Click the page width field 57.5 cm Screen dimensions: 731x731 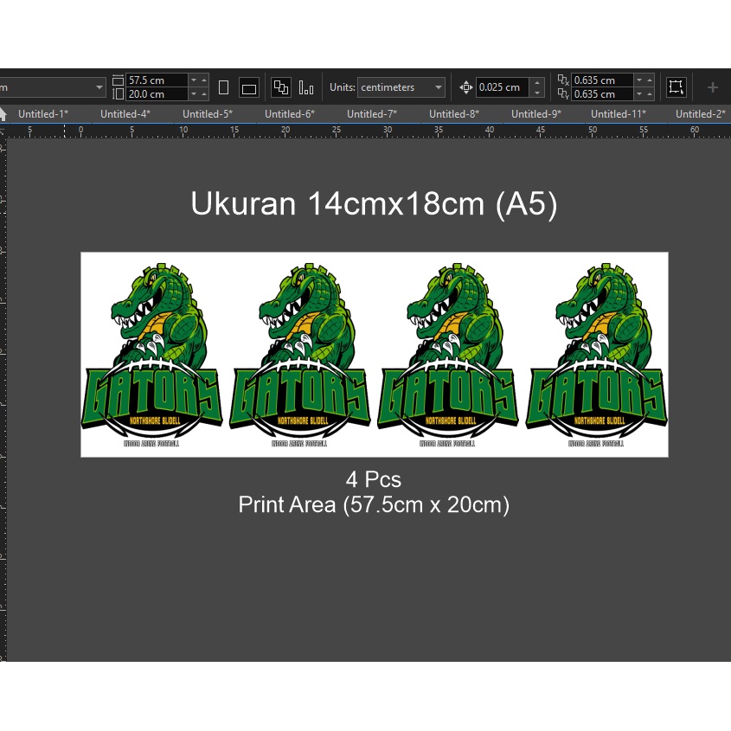[x=156, y=80]
